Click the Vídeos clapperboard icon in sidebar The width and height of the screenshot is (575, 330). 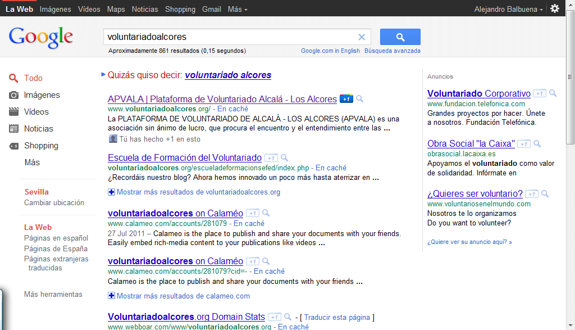tap(13, 111)
